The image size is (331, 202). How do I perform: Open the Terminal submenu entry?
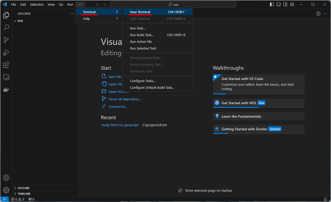pos(99,12)
